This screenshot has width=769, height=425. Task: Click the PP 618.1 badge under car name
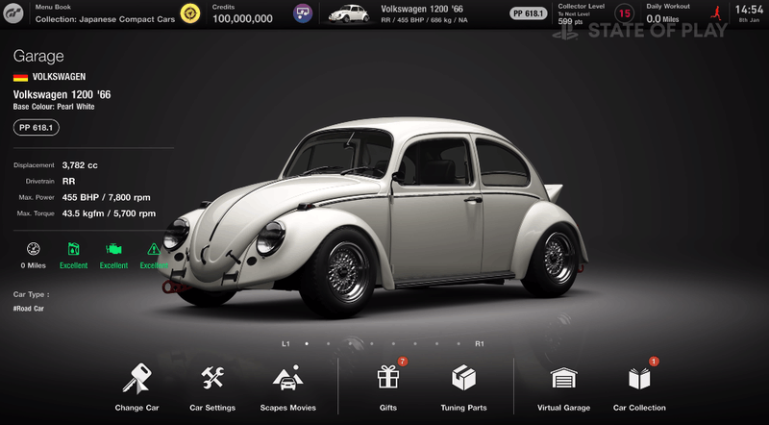coord(37,128)
